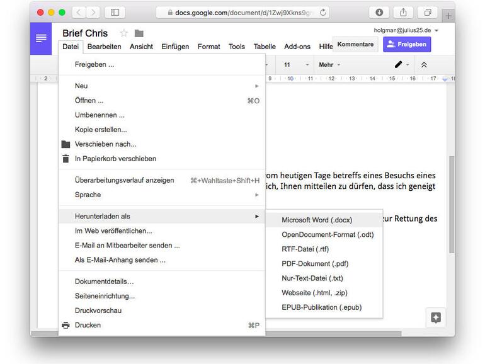The height and width of the screenshot is (364, 485).
Task: Click the Safari back arrow
Action: pos(79,13)
